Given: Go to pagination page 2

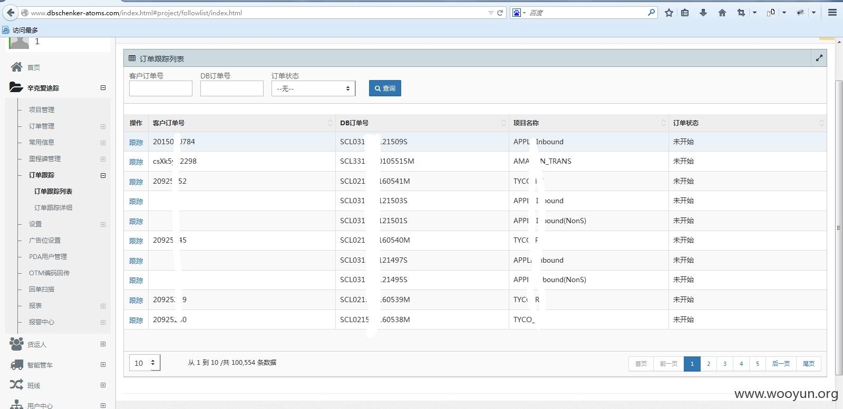Looking at the screenshot, I should (x=709, y=364).
